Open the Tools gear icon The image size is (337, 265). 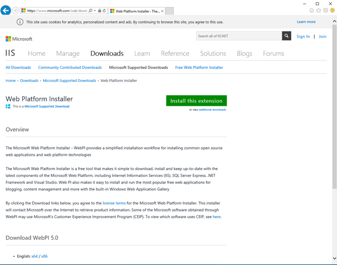326,10
